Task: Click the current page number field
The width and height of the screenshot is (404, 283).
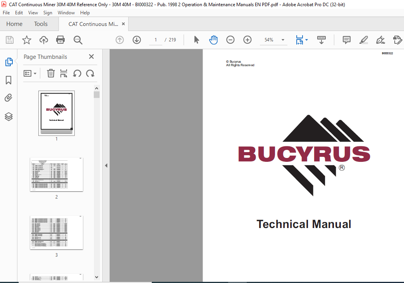Action: 156,40
